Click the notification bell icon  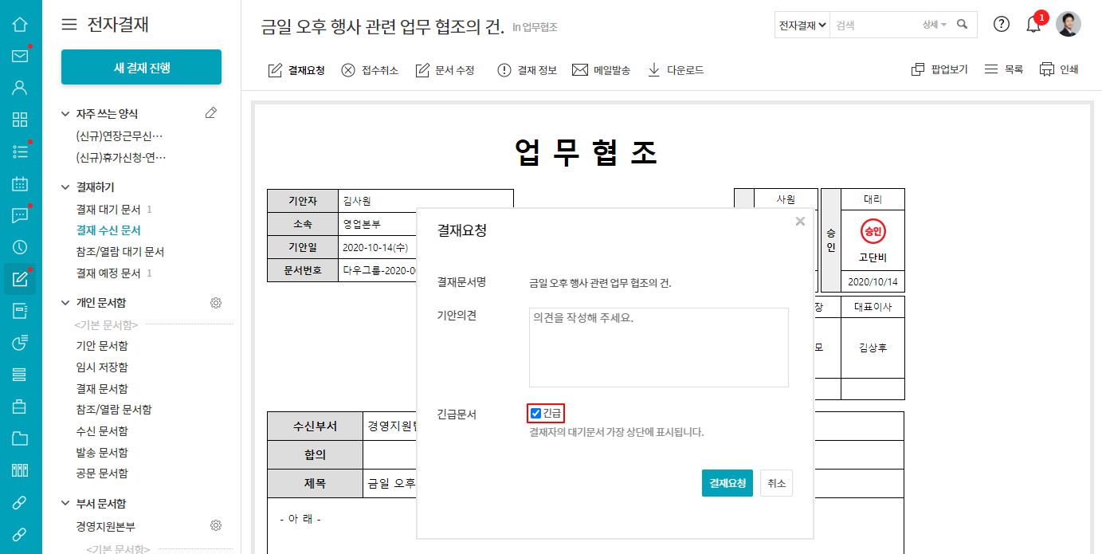pyautogui.click(x=1033, y=25)
